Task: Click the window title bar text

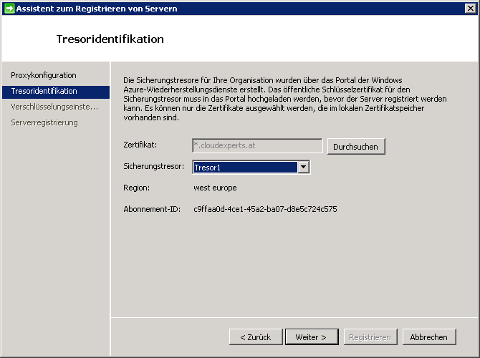Action: coord(97,9)
